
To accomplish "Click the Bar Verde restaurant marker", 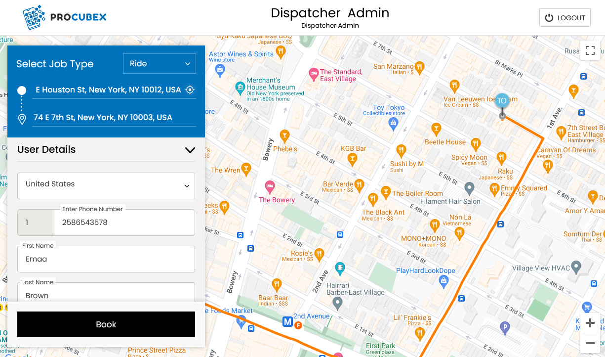I will tap(360, 185).
